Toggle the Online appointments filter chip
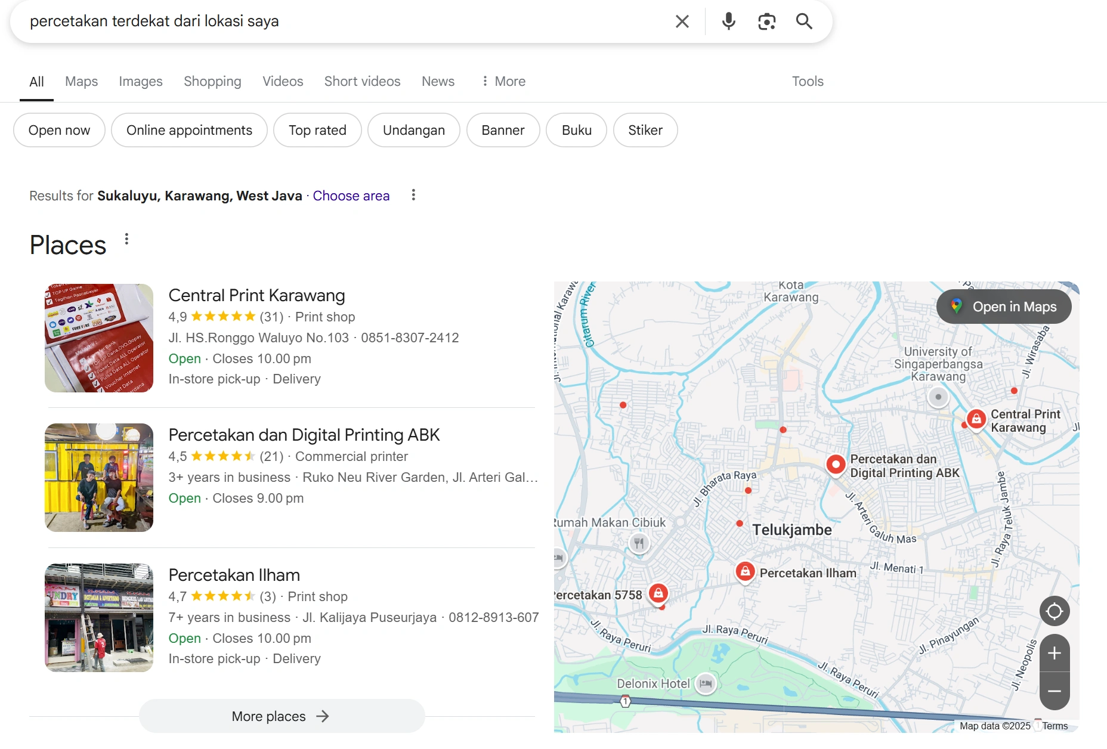This screenshot has width=1107, height=749. coord(189,130)
